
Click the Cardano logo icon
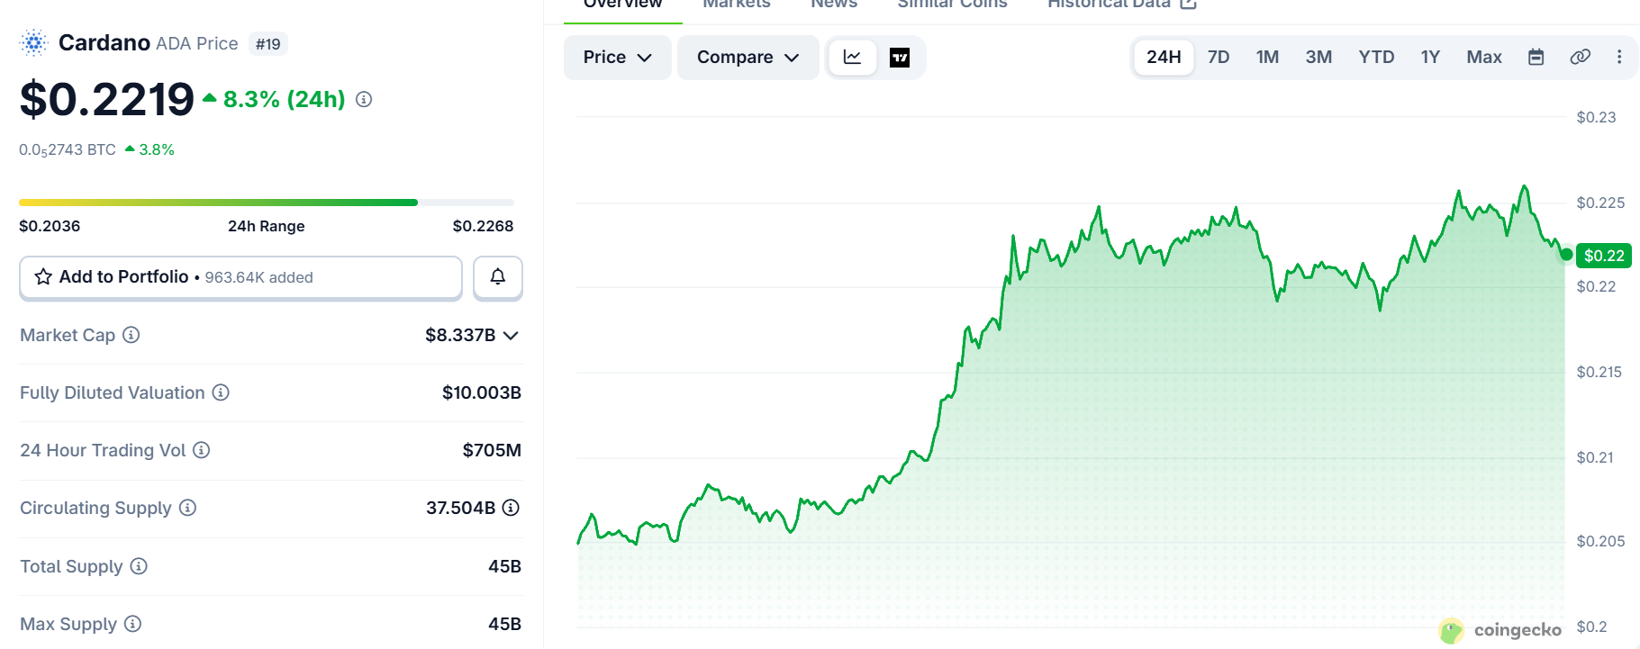[34, 42]
